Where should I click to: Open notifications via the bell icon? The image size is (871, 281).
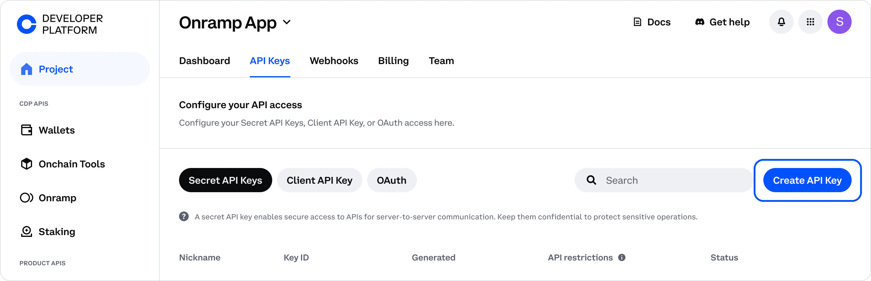pos(781,22)
